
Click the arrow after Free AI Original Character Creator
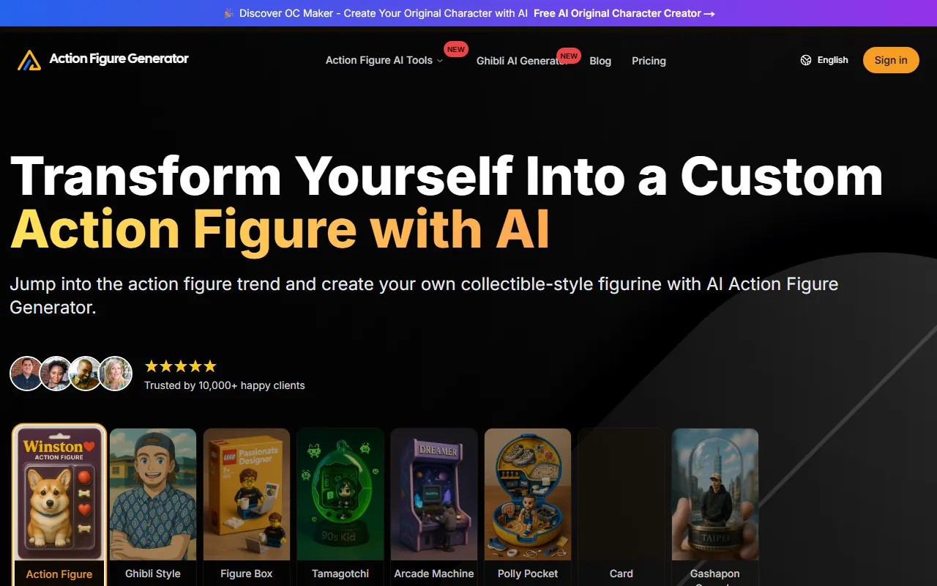pos(709,13)
